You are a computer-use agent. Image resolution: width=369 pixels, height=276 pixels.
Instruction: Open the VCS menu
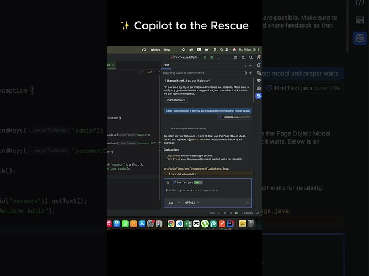(x=144, y=50)
